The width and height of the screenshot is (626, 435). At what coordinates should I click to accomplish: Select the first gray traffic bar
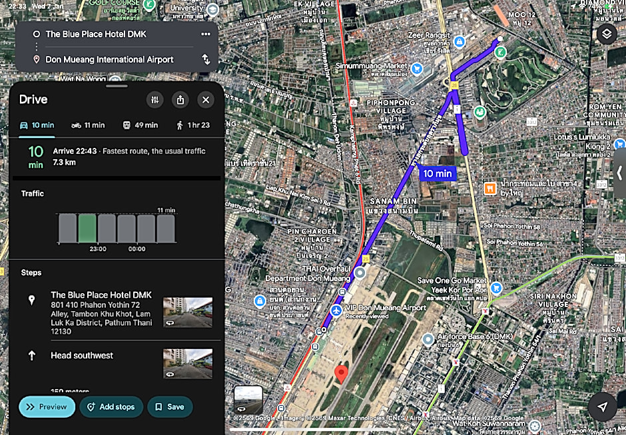[67, 228]
